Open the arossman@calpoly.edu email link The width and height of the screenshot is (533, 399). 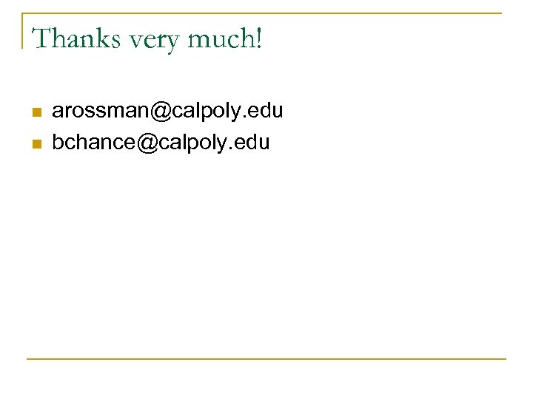[x=167, y=112]
